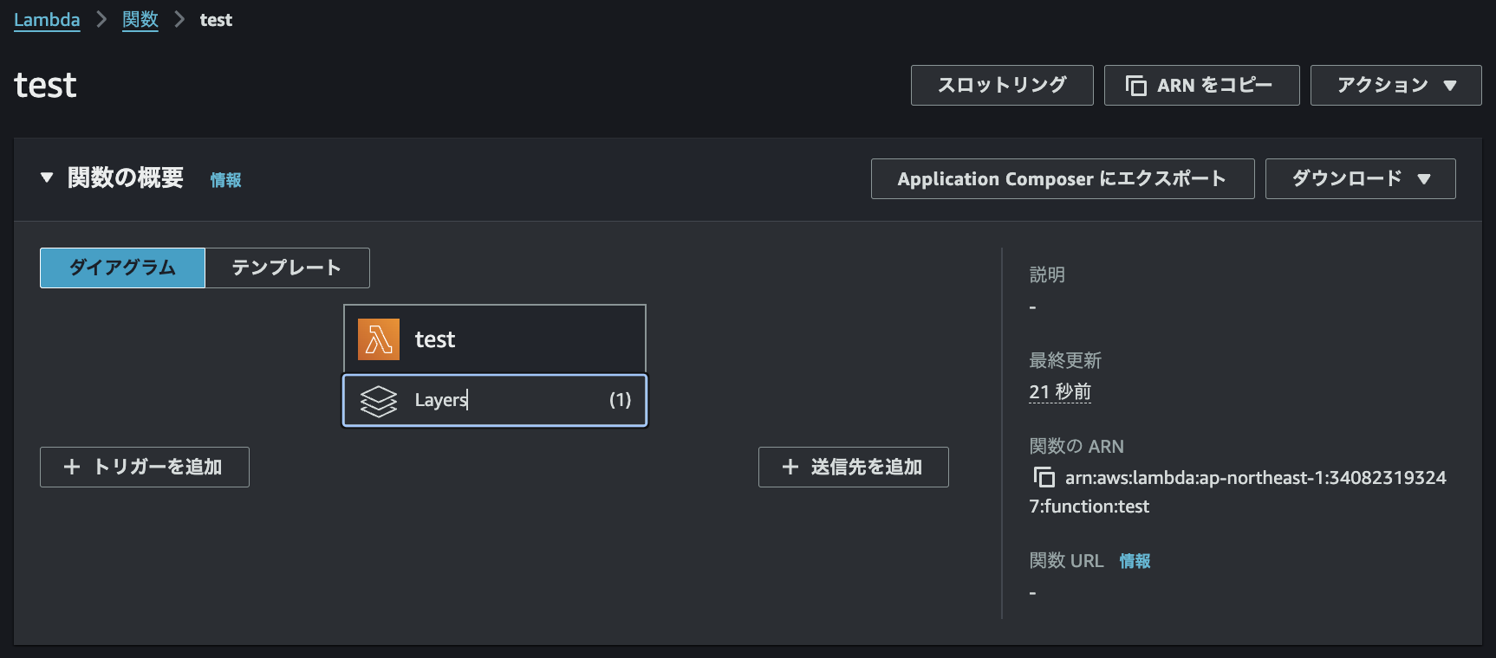This screenshot has width=1496, height=658.
Task: Select the Layers row label
Action: [441, 400]
